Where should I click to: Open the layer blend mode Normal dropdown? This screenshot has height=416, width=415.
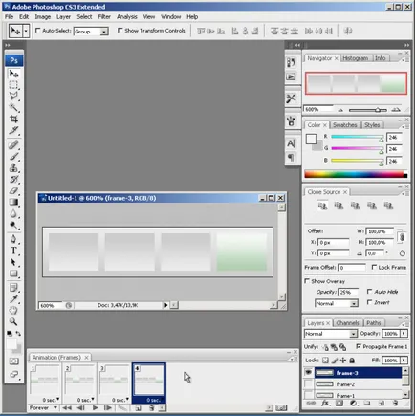pos(331,334)
